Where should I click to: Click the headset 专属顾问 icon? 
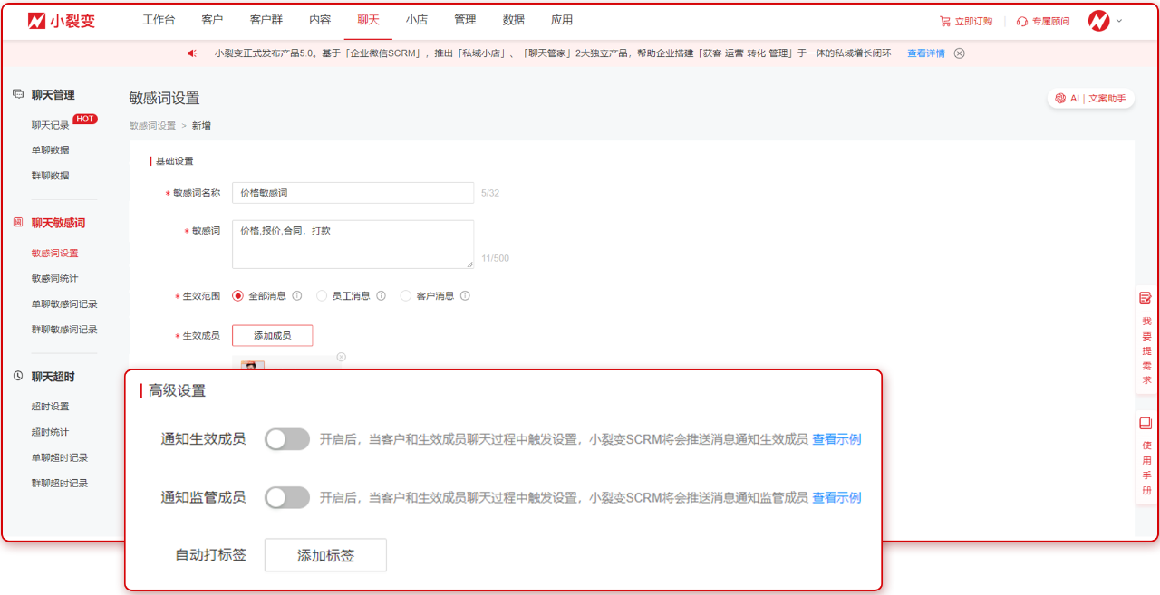[1022, 21]
